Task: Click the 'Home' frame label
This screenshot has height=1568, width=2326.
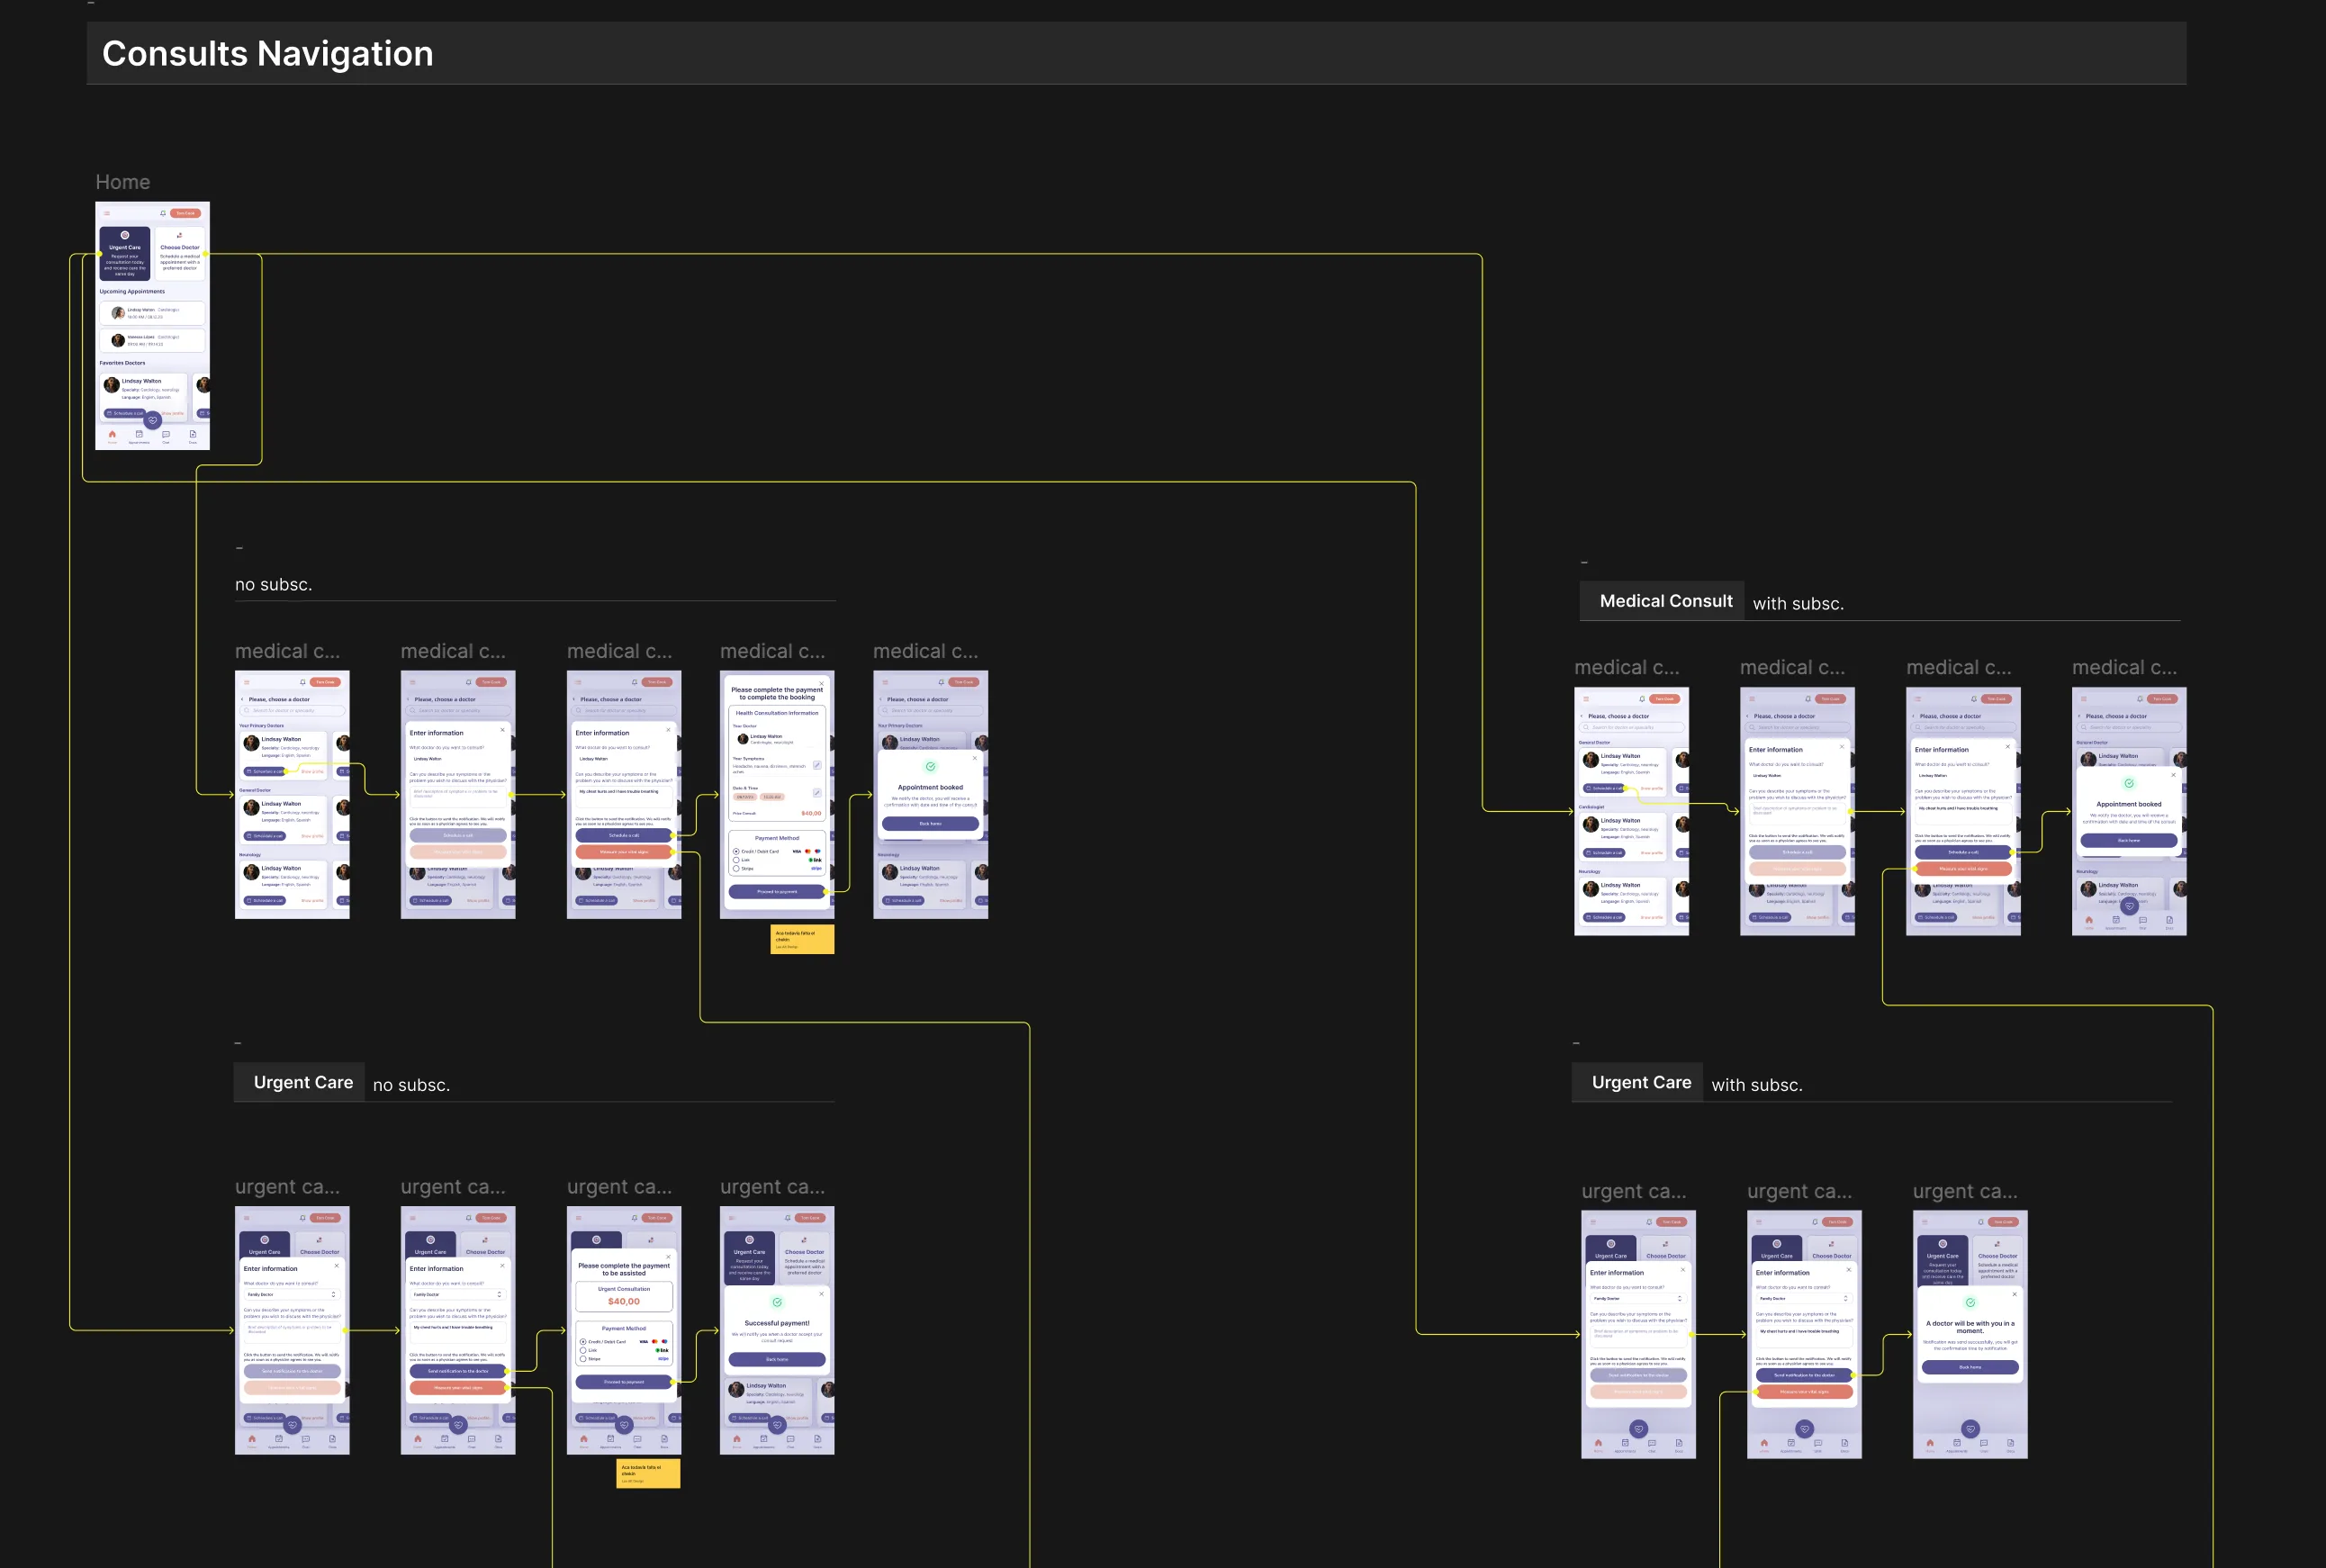Action: point(122,182)
